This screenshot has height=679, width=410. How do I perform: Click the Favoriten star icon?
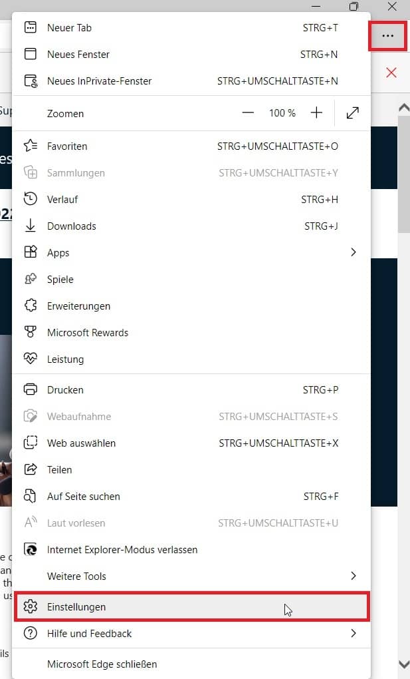tap(31, 146)
